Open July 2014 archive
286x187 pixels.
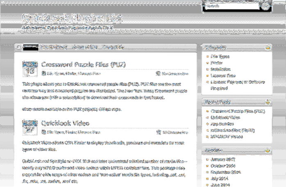(x=219, y=179)
